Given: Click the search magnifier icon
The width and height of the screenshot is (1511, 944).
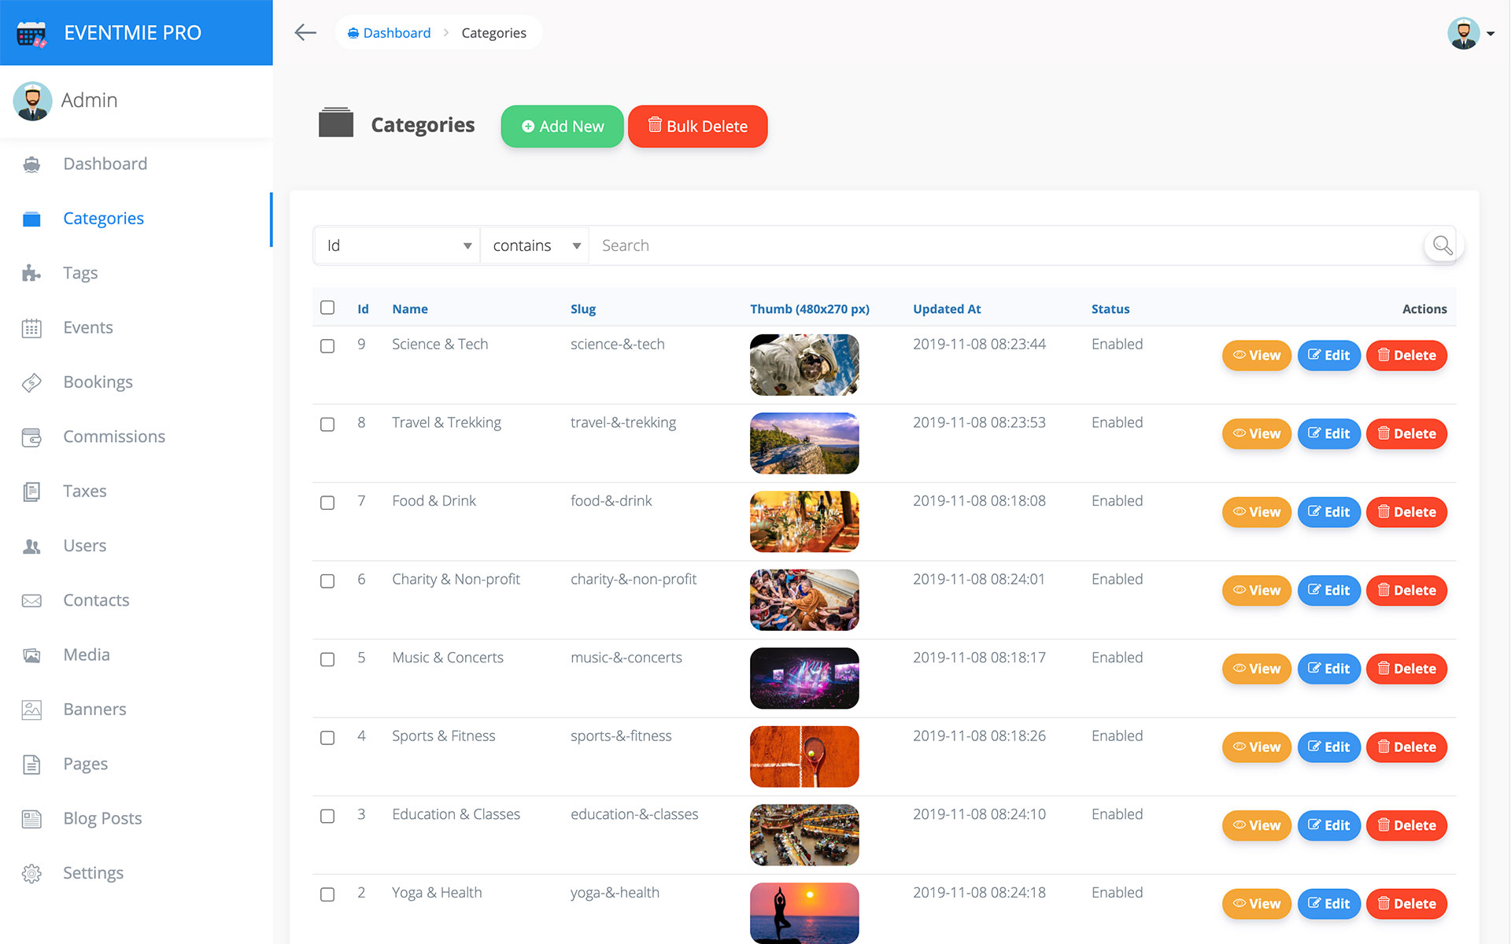Looking at the screenshot, I should click(1442, 245).
